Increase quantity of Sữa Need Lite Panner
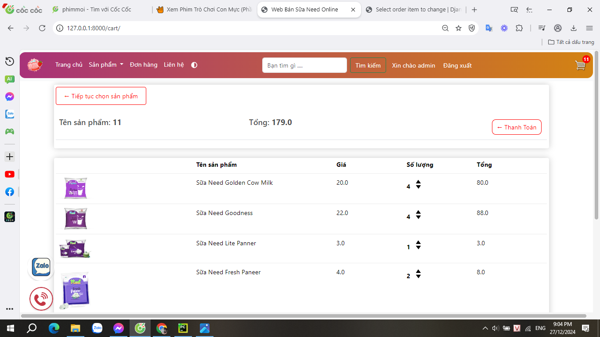Screen dimensions: 600x337 click(x=418, y=242)
